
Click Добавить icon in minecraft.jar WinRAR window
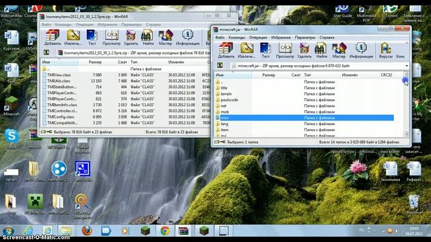pos(226,50)
